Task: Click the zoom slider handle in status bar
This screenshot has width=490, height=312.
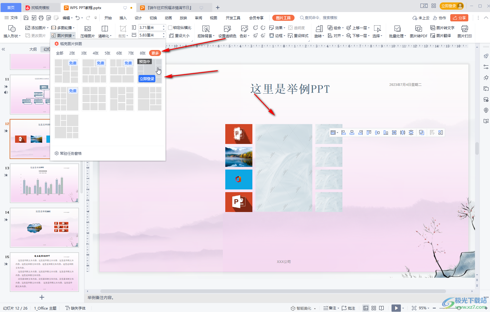Action: (458, 308)
